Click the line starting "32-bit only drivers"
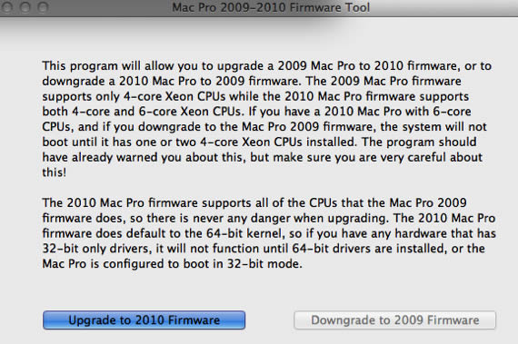The height and width of the screenshot is (344, 518). tap(264, 249)
